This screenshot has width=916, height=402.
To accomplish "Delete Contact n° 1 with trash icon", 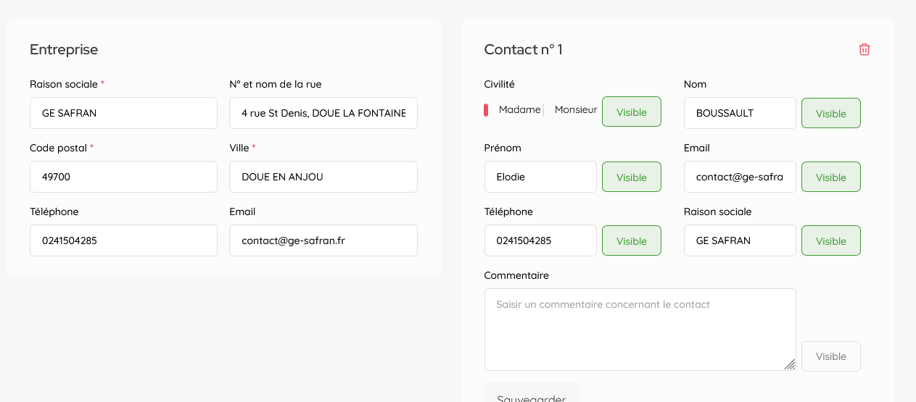I will pyautogui.click(x=864, y=49).
